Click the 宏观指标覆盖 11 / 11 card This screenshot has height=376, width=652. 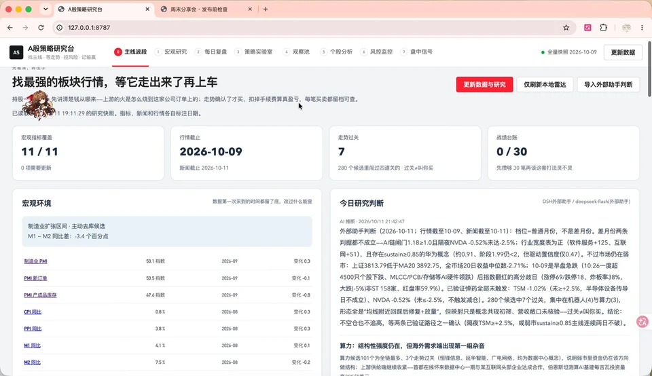click(88, 153)
